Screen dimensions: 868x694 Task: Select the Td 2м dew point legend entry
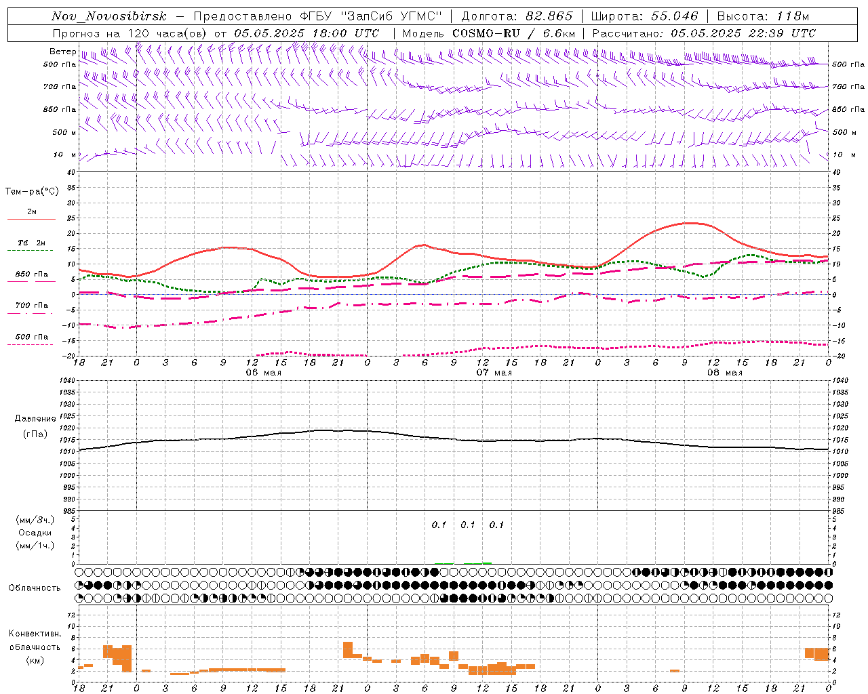(x=31, y=245)
